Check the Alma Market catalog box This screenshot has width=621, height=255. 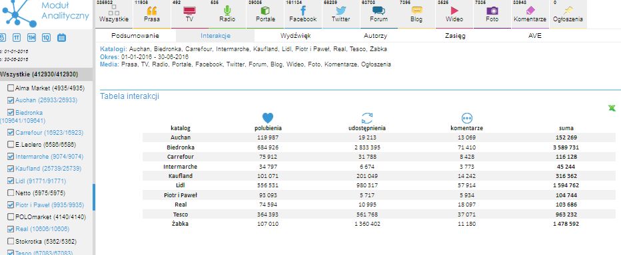click(11, 88)
